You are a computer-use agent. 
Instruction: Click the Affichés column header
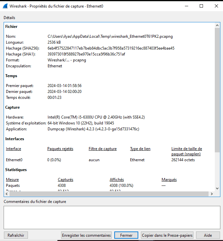point(117,180)
